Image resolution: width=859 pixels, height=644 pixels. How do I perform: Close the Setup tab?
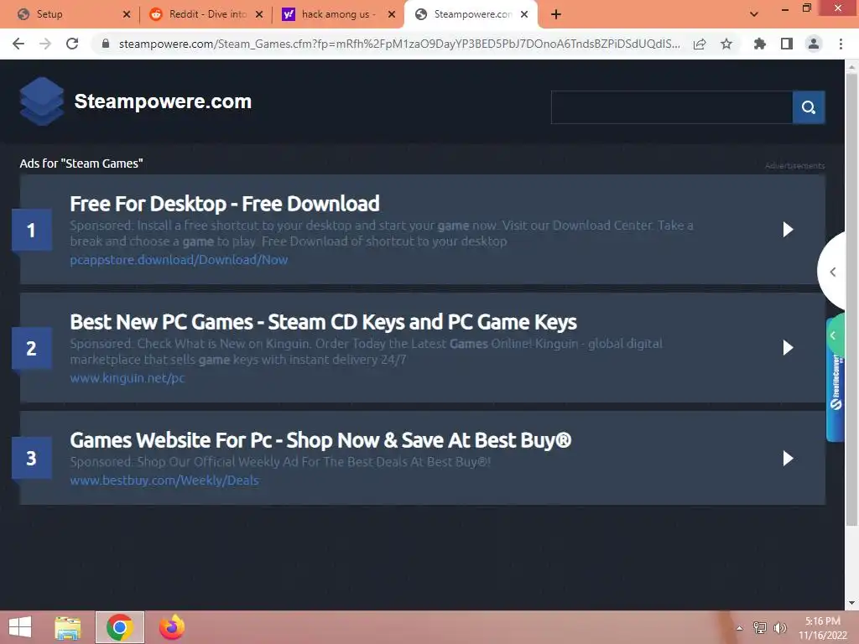click(127, 14)
